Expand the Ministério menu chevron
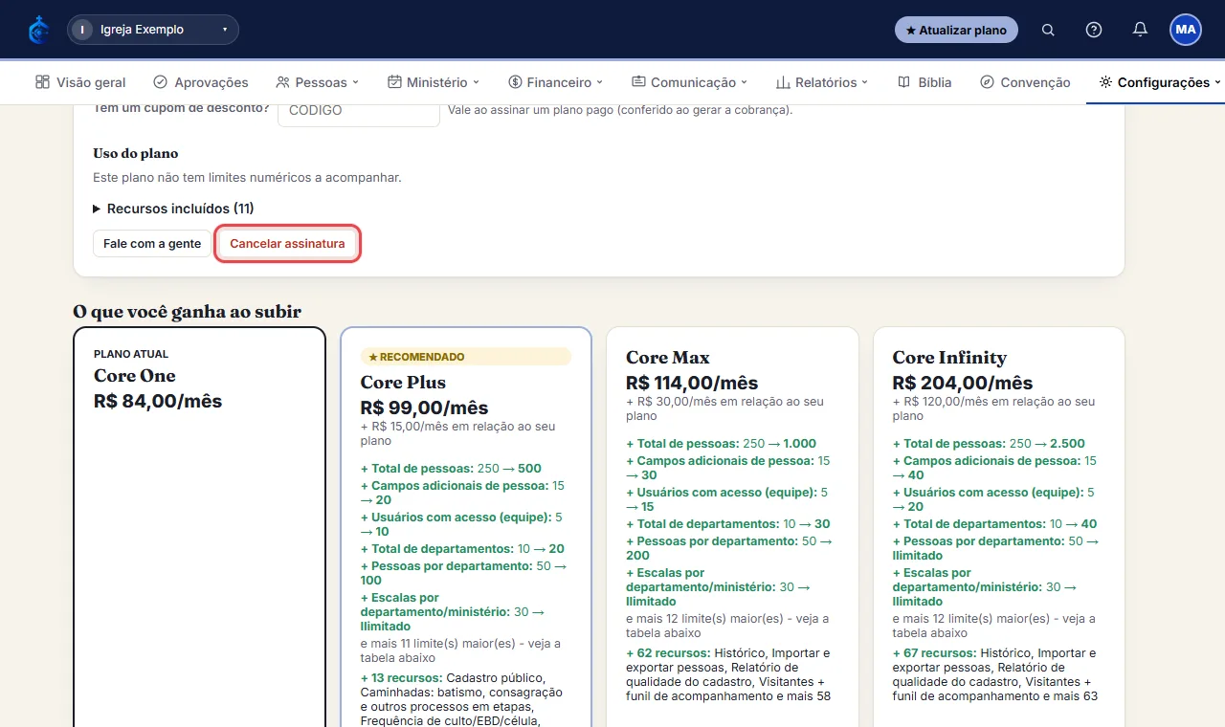 476,82
